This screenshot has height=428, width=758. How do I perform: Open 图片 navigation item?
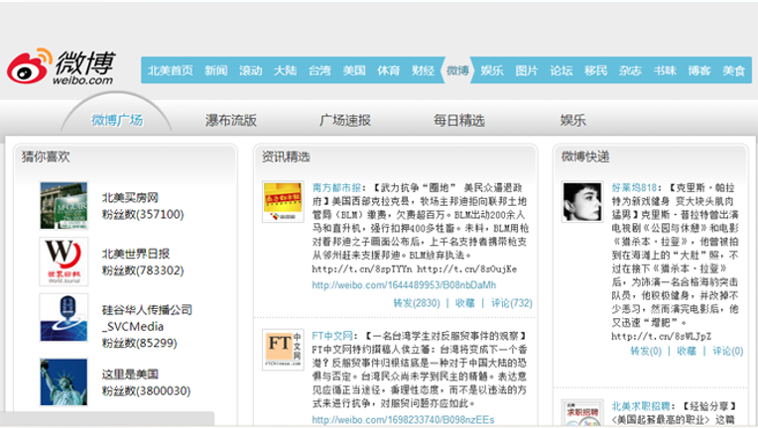(x=527, y=70)
